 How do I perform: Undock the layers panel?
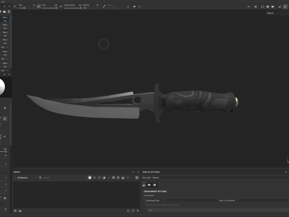[x=4, y=7]
